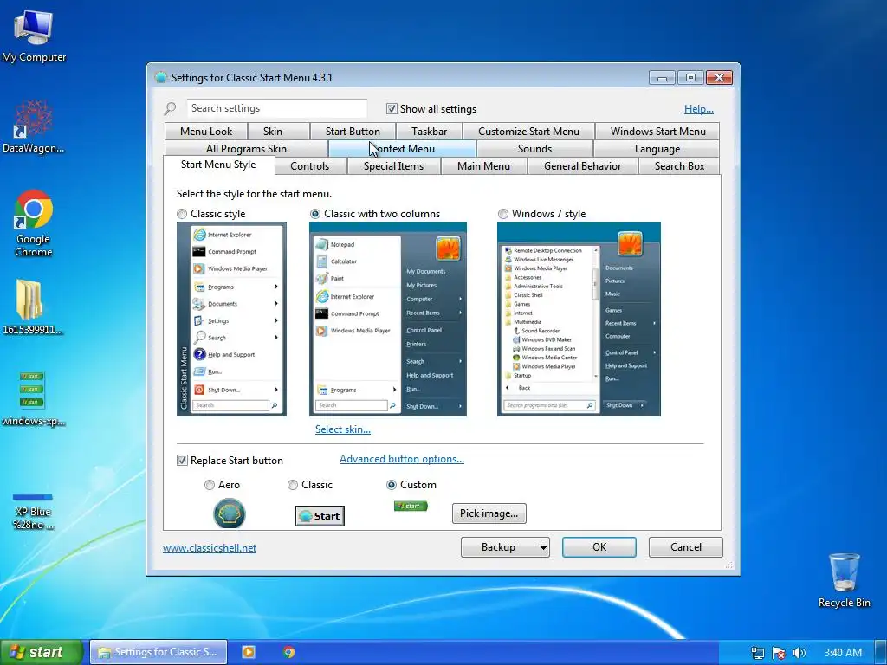
Task: Open the Main Menu tab
Action: (x=483, y=166)
